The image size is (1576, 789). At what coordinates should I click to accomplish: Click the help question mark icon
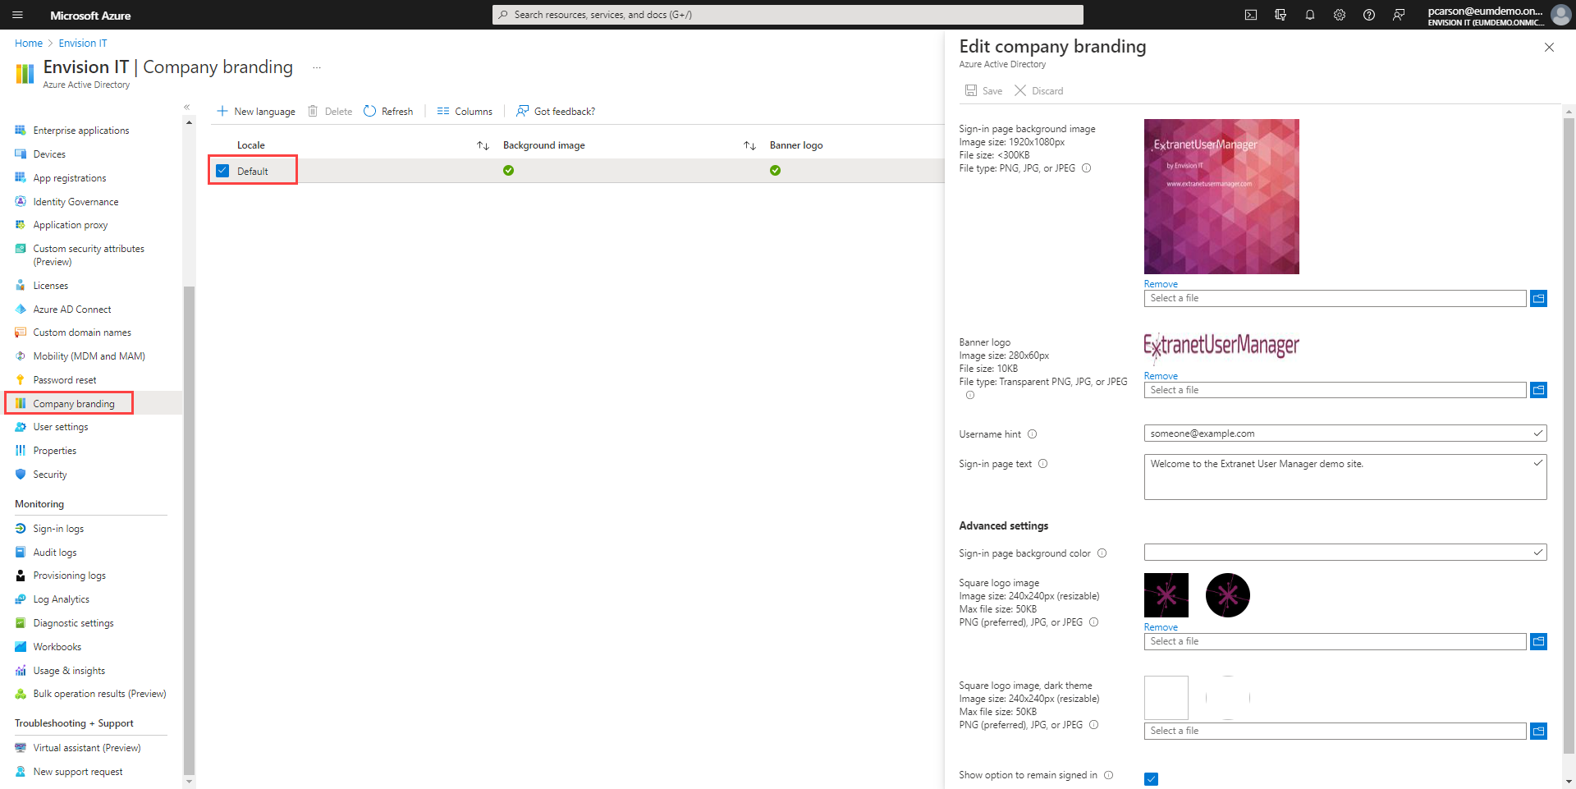(1368, 15)
